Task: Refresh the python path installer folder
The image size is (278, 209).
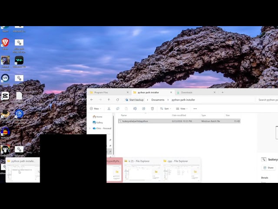Action: click(118, 100)
